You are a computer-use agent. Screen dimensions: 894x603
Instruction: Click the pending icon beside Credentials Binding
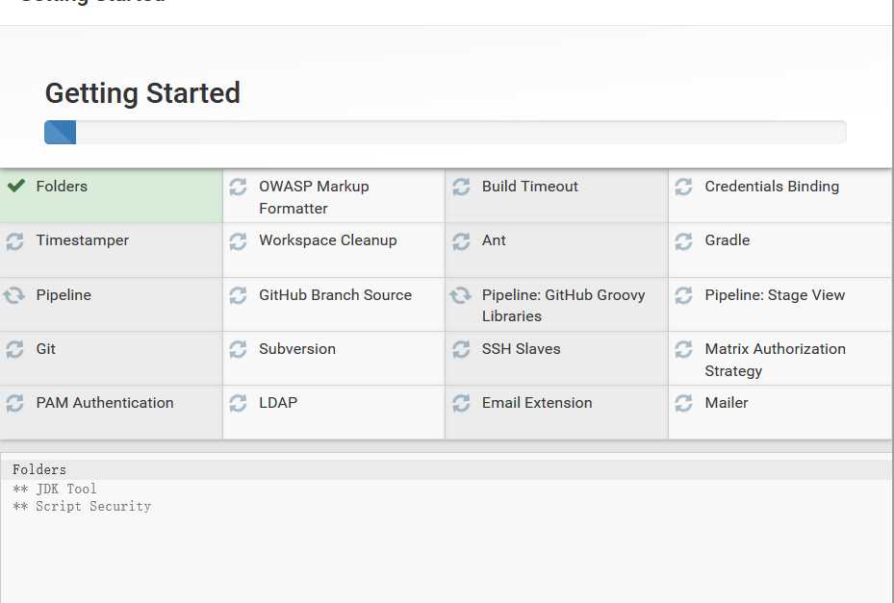683,187
